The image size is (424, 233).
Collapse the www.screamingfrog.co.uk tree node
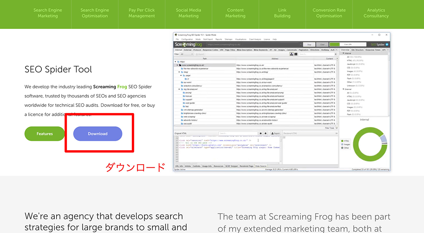coord(178,65)
